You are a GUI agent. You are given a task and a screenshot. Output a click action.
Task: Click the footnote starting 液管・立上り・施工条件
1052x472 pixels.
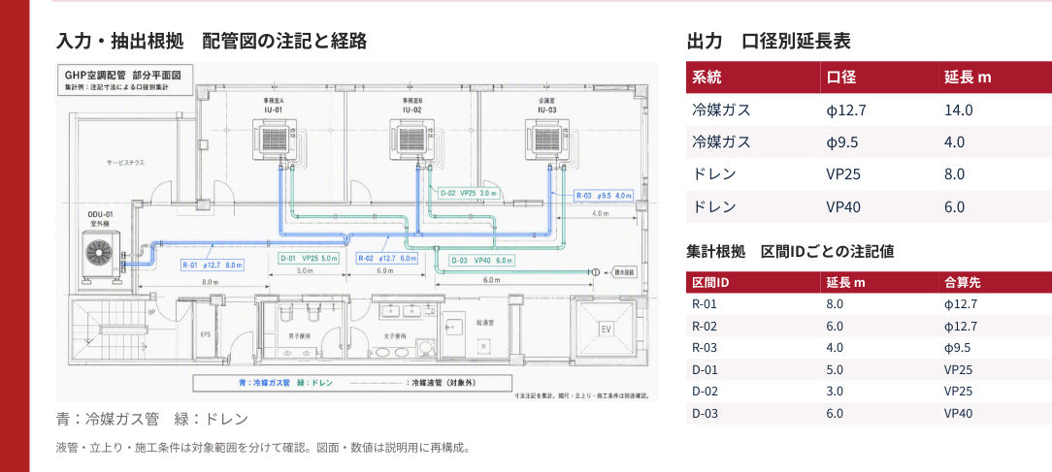click(262, 448)
